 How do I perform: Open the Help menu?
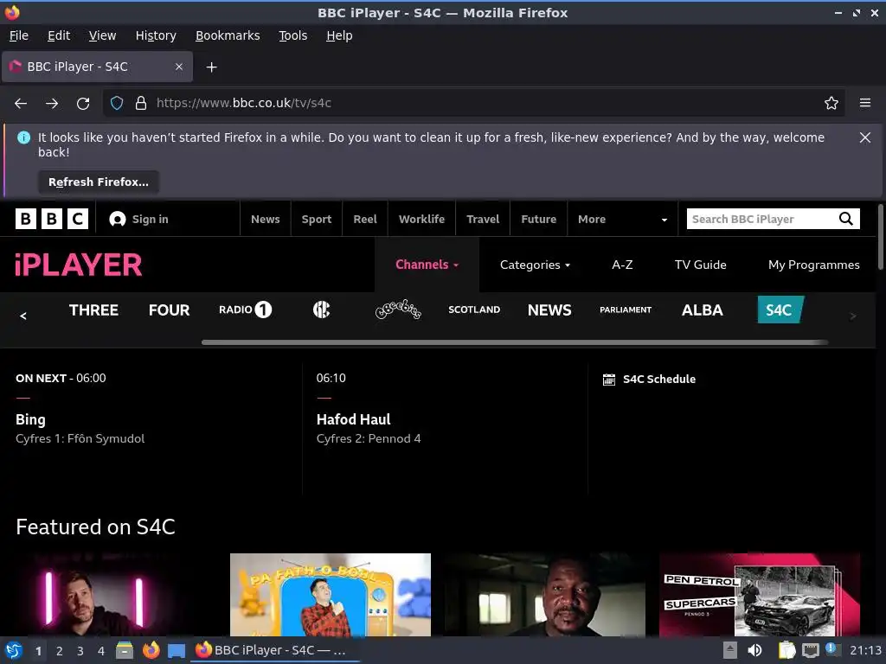pos(339,35)
